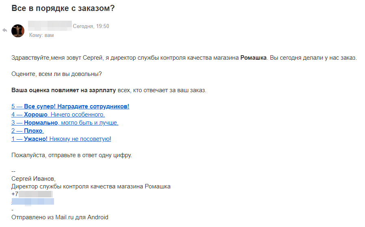Click the question Оцените, всем ли вы довольны?
This screenshot has height=227, width=365.
coord(56,74)
